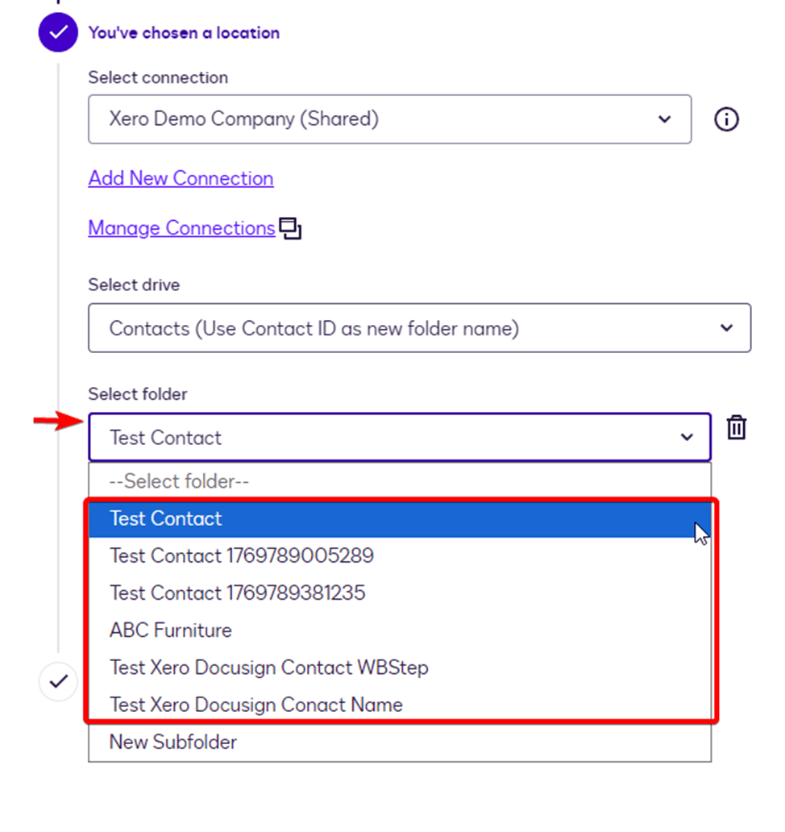
Task: Click the Add New Connection link
Action: pyautogui.click(x=181, y=178)
